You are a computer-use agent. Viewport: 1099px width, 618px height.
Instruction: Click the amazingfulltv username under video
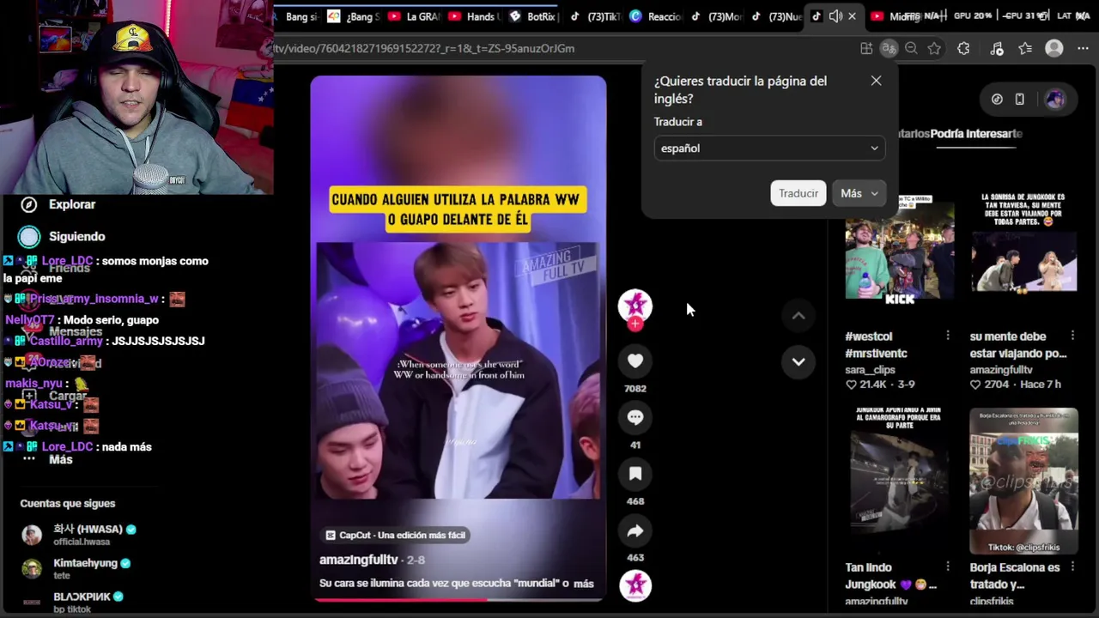click(359, 560)
